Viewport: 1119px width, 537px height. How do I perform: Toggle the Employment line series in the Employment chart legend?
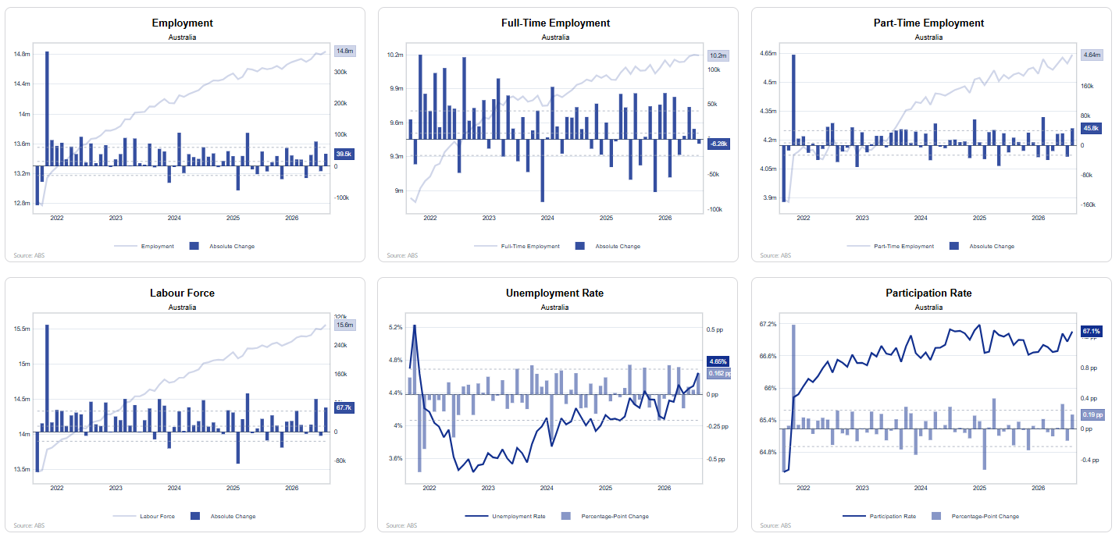click(x=144, y=247)
